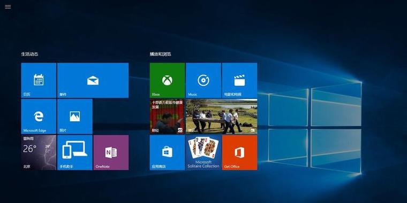
Task: Click the Get Office tile
Action: point(239,152)
